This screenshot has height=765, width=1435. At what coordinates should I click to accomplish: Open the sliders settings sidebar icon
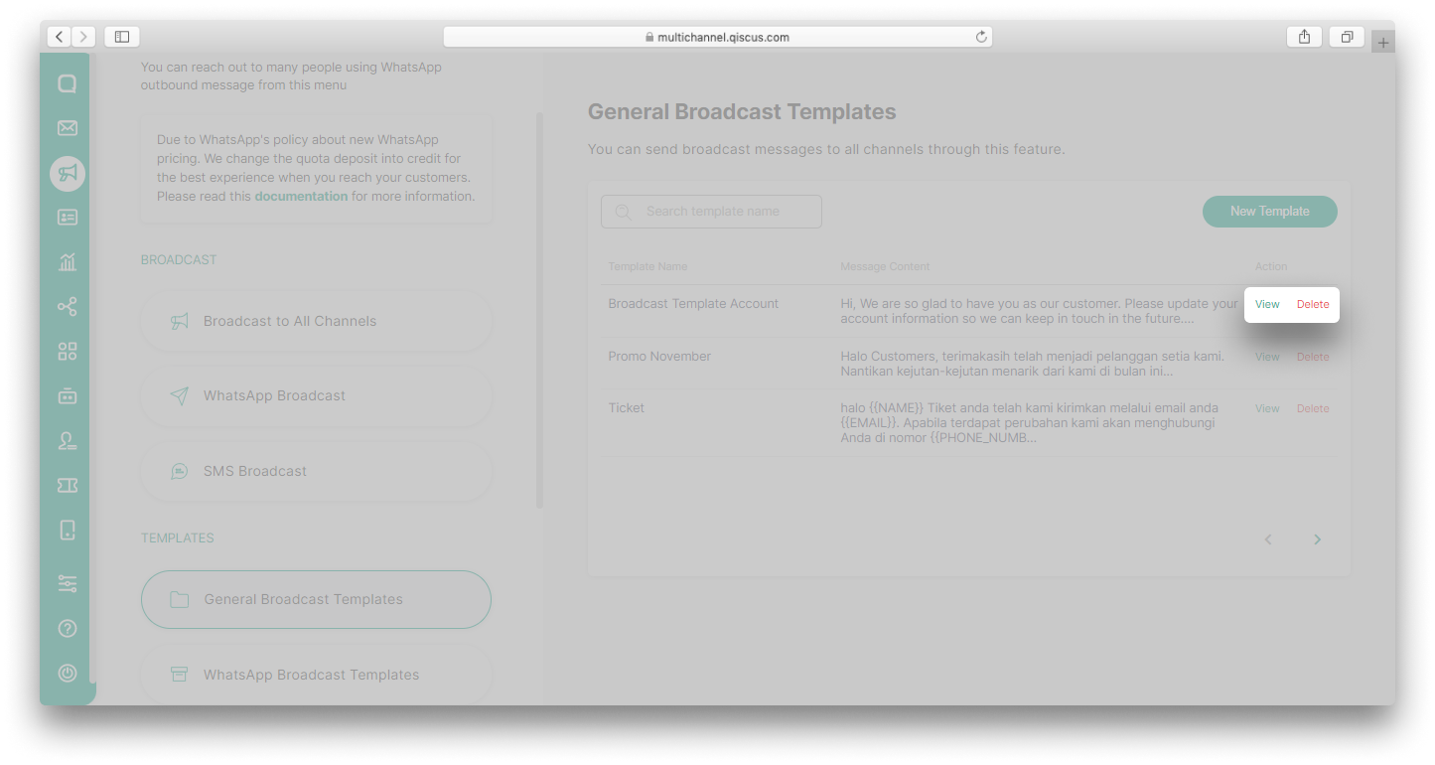(x=68, y=584)
